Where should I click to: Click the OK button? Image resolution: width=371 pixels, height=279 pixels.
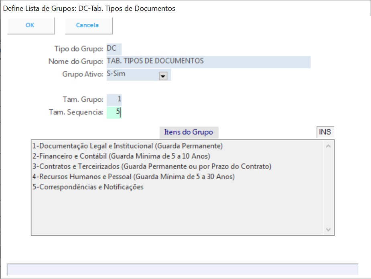(x=30, y=25)
